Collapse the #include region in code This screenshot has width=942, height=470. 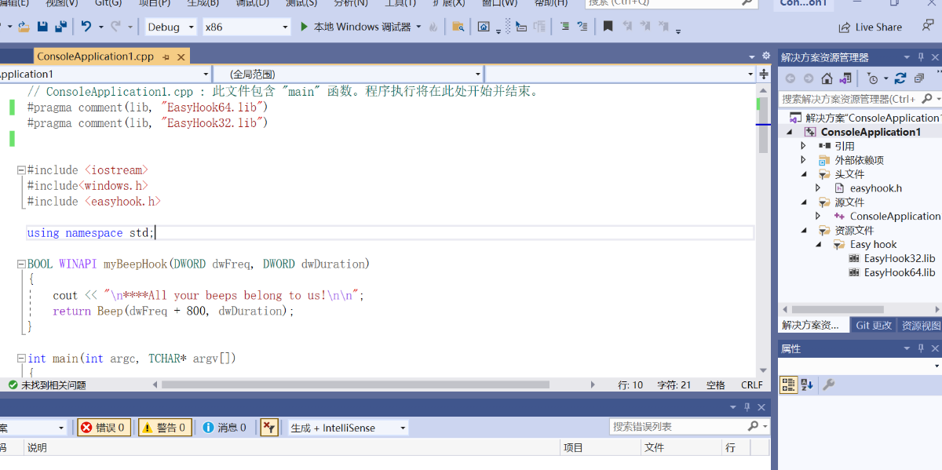click(20, 170)
